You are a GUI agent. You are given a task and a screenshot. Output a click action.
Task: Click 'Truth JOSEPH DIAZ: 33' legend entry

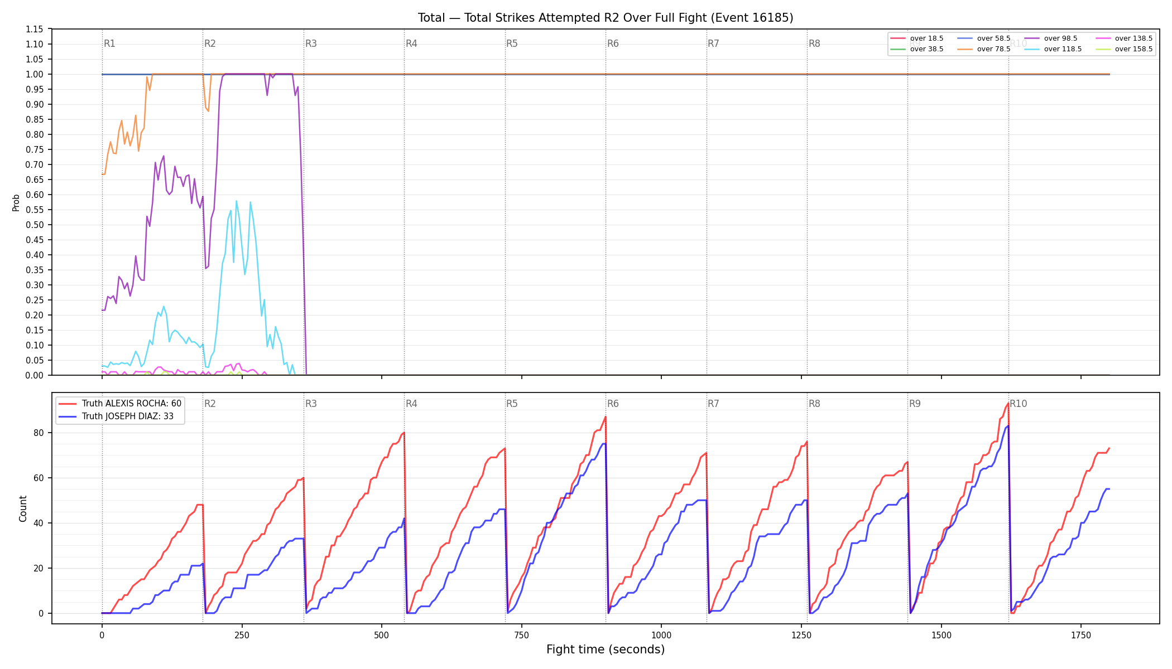pos(116,416)
